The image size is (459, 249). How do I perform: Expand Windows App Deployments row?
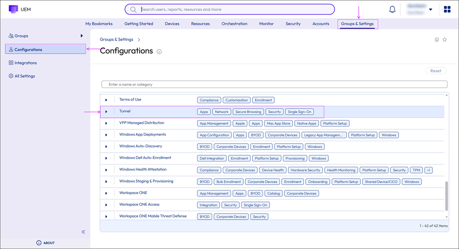pos(106,135)
